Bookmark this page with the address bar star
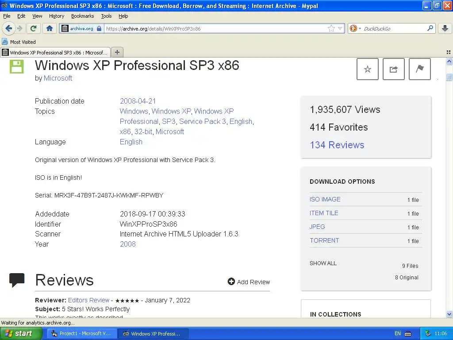 (x=331, y=28)
